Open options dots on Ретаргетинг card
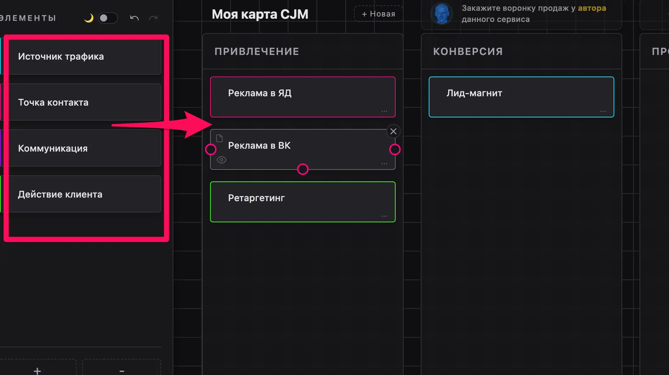 pyautogui.click(x=384, y=216)
